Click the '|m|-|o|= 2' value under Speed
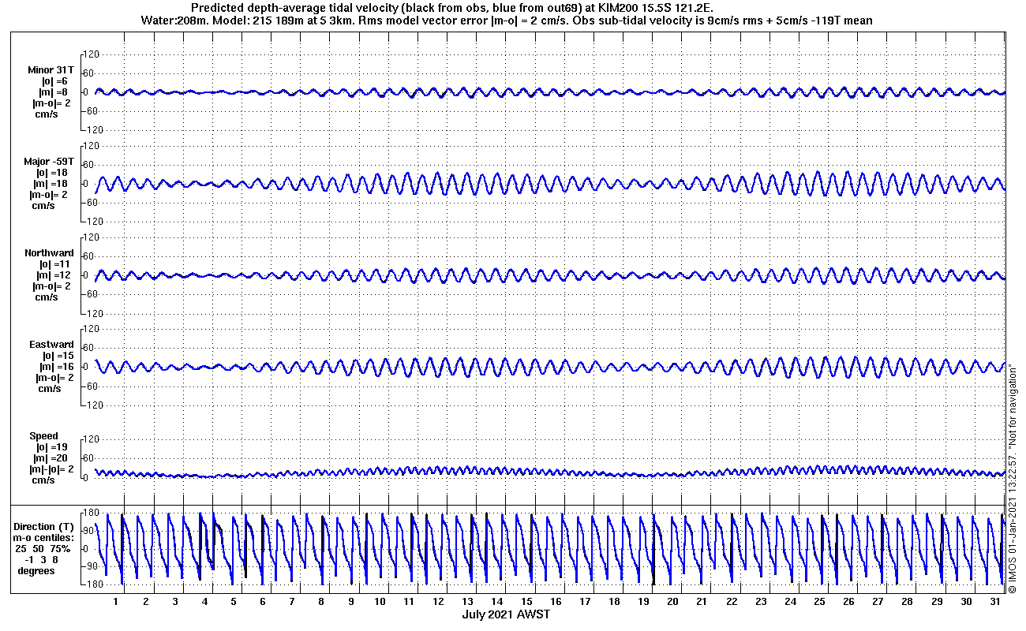Image resolution: width=1026 pixels, height=631 pixels. (x=52, y=469)
